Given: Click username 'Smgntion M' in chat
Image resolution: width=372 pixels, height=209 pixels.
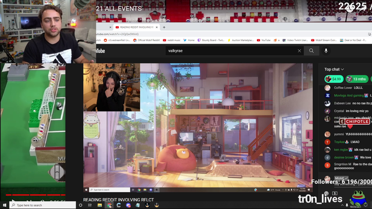Looking at the screenshot, I should pyautogui.click(x=342, y=164).
